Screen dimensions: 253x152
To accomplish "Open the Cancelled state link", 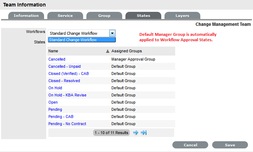I will point(57,59).
